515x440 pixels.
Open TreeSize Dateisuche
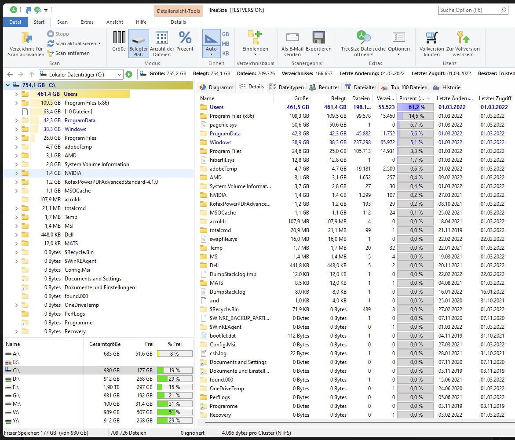pos(363,43)
